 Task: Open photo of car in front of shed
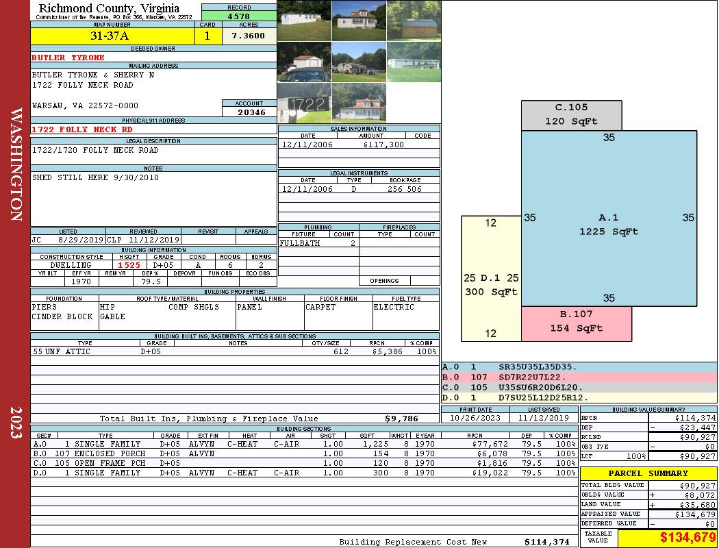[x=304, y=62]
